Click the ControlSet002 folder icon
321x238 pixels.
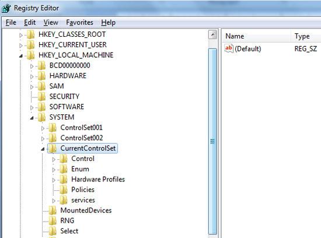coord(53,138)
